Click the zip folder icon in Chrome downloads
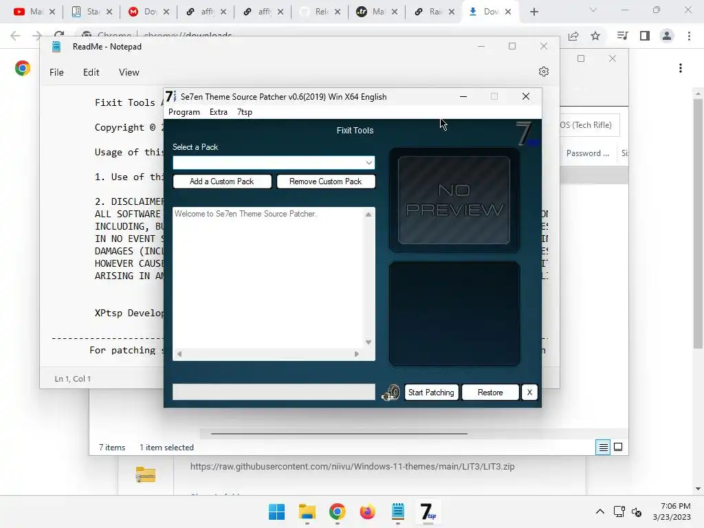 (146, 474)
